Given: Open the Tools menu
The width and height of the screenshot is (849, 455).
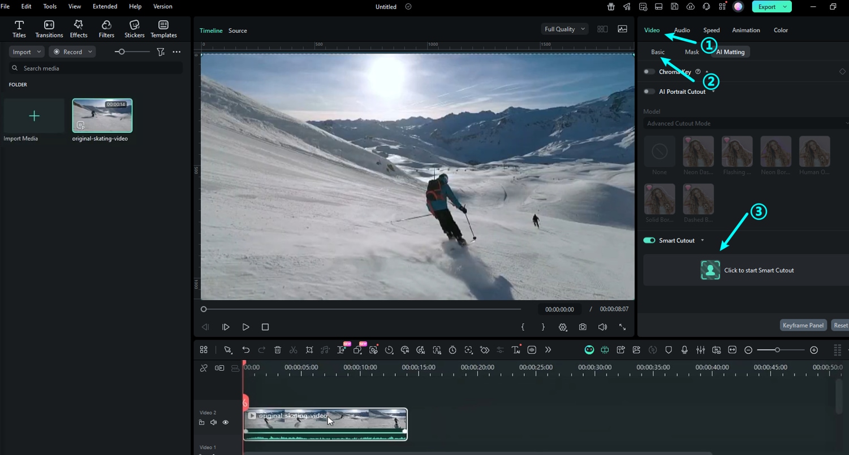Looking at the screenshot, I should [50, 6].
